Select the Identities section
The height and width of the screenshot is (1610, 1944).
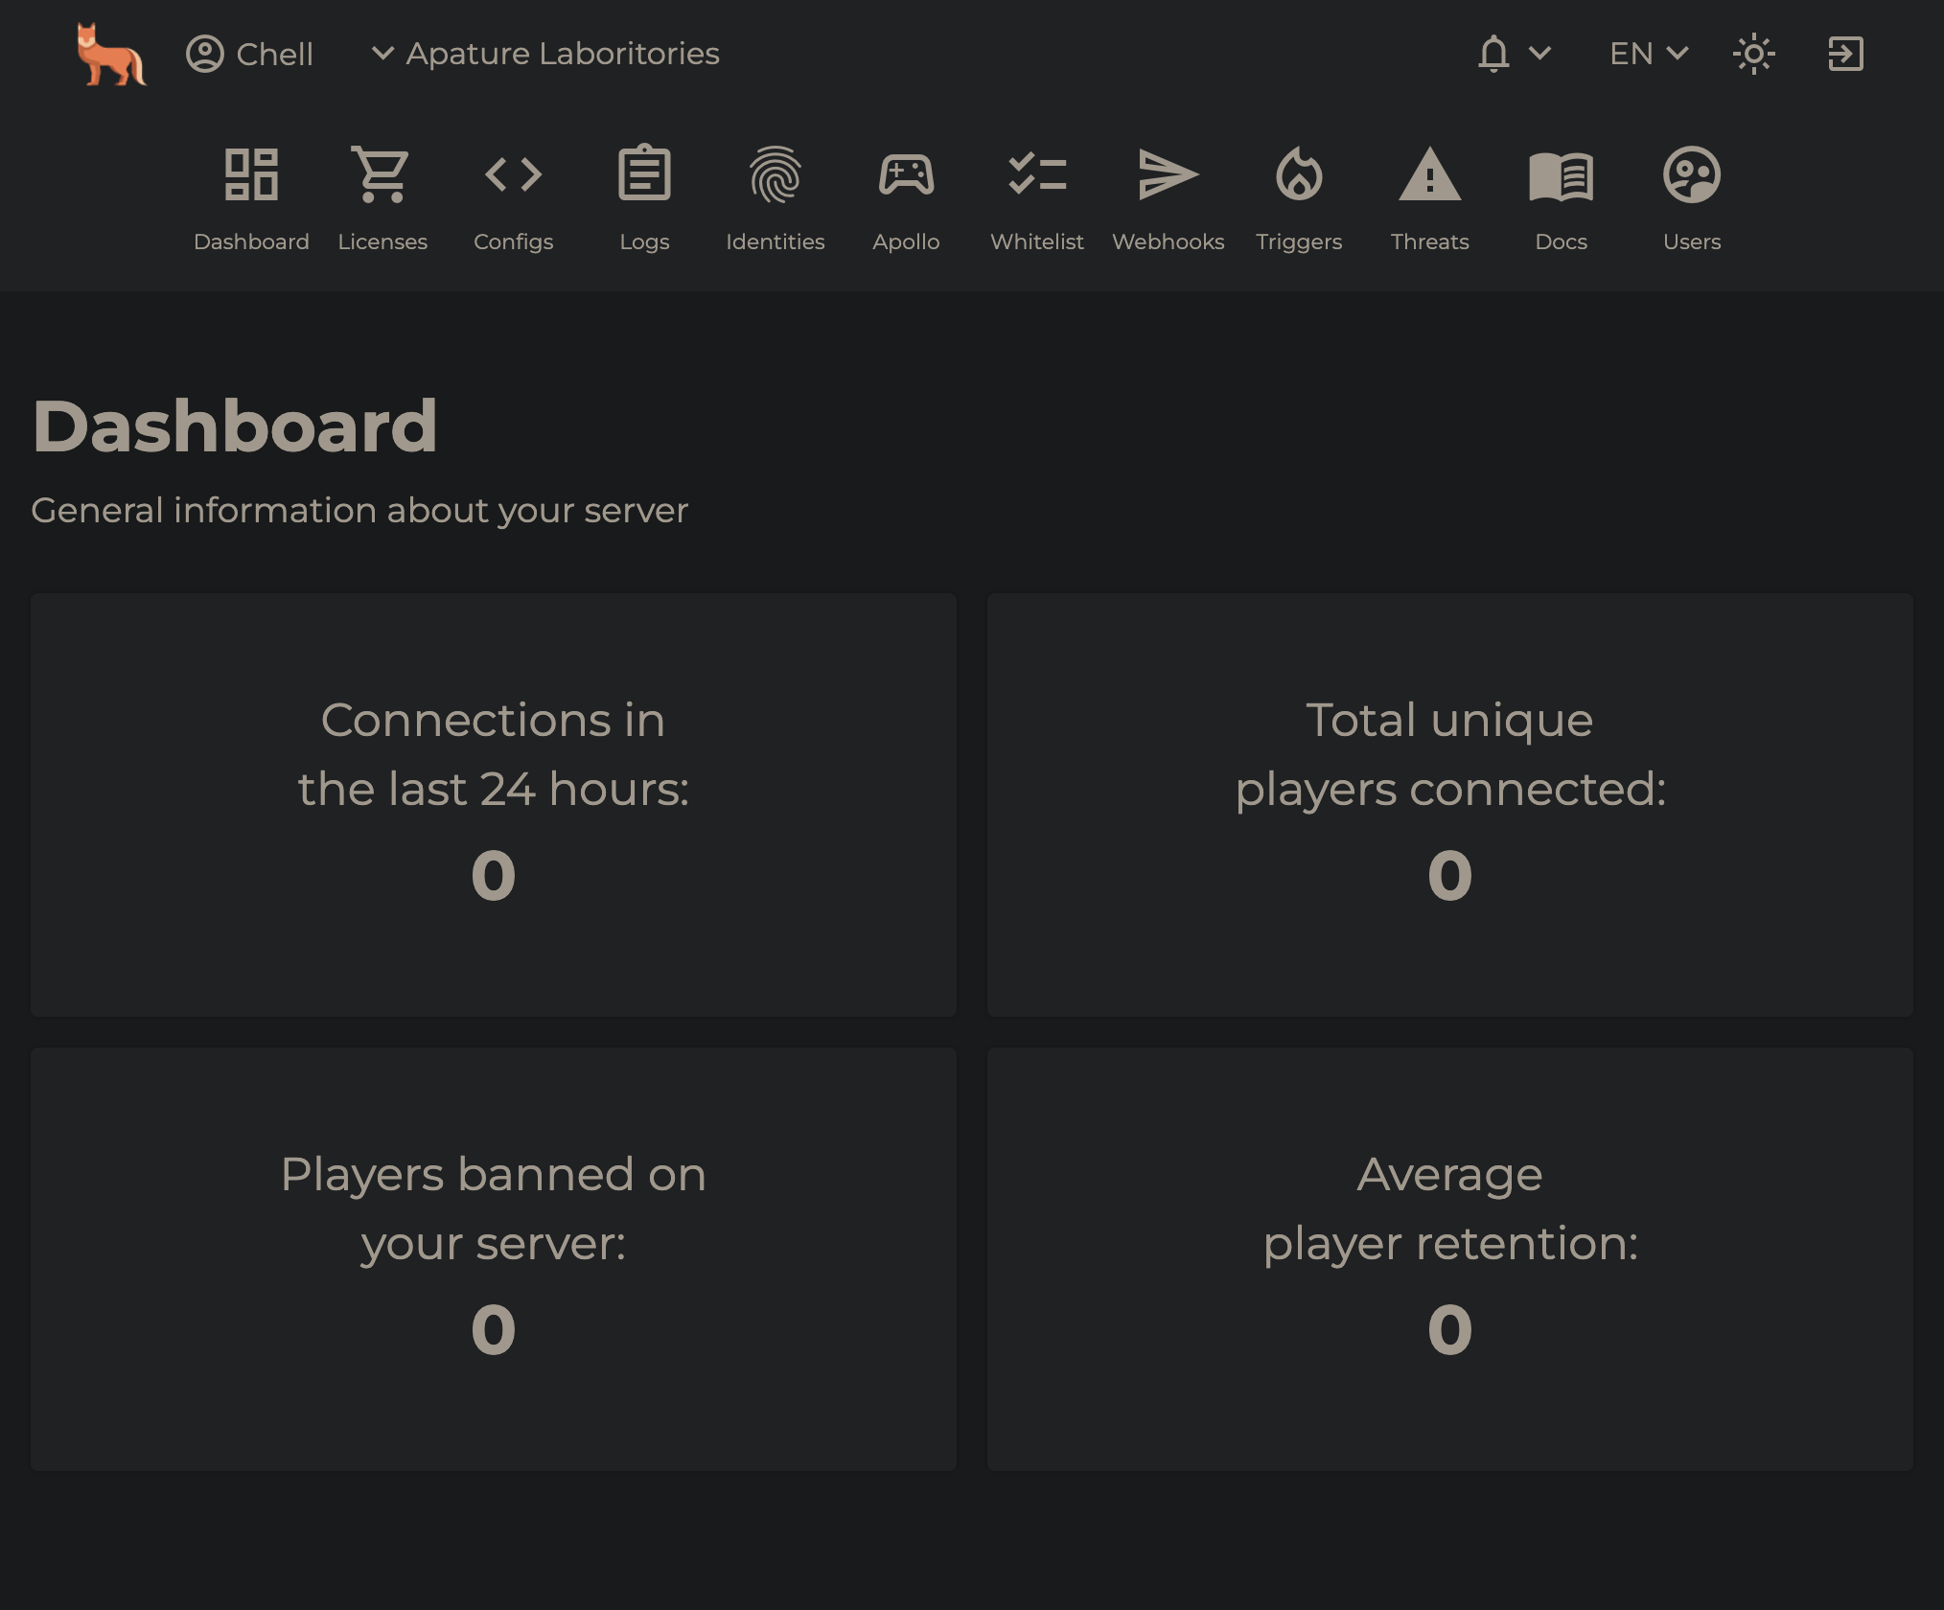(774, 195)
